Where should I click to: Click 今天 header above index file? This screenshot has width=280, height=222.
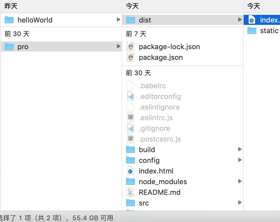(x=253, y=6)
